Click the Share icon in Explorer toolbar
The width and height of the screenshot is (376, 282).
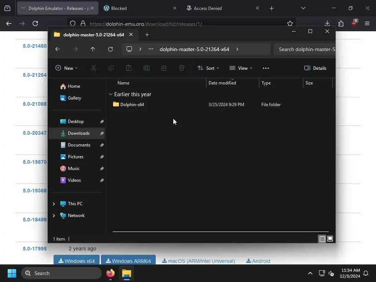pyautogui.click(x=164, y=68)
